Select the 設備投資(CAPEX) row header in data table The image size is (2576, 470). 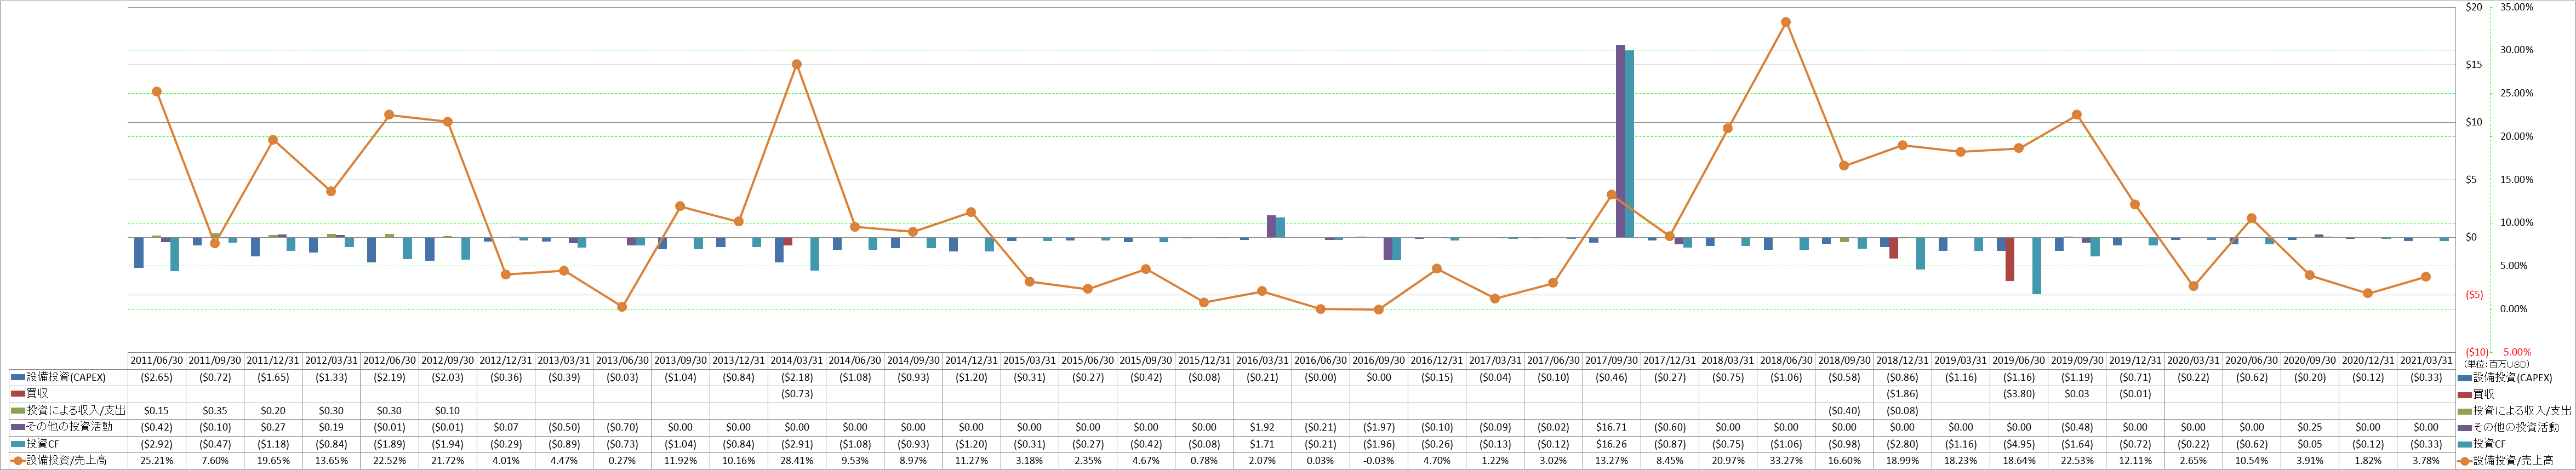pos(67,378)
